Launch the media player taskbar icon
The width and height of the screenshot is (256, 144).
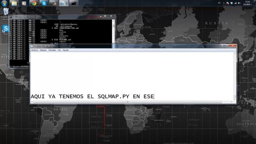coord(24,3)
